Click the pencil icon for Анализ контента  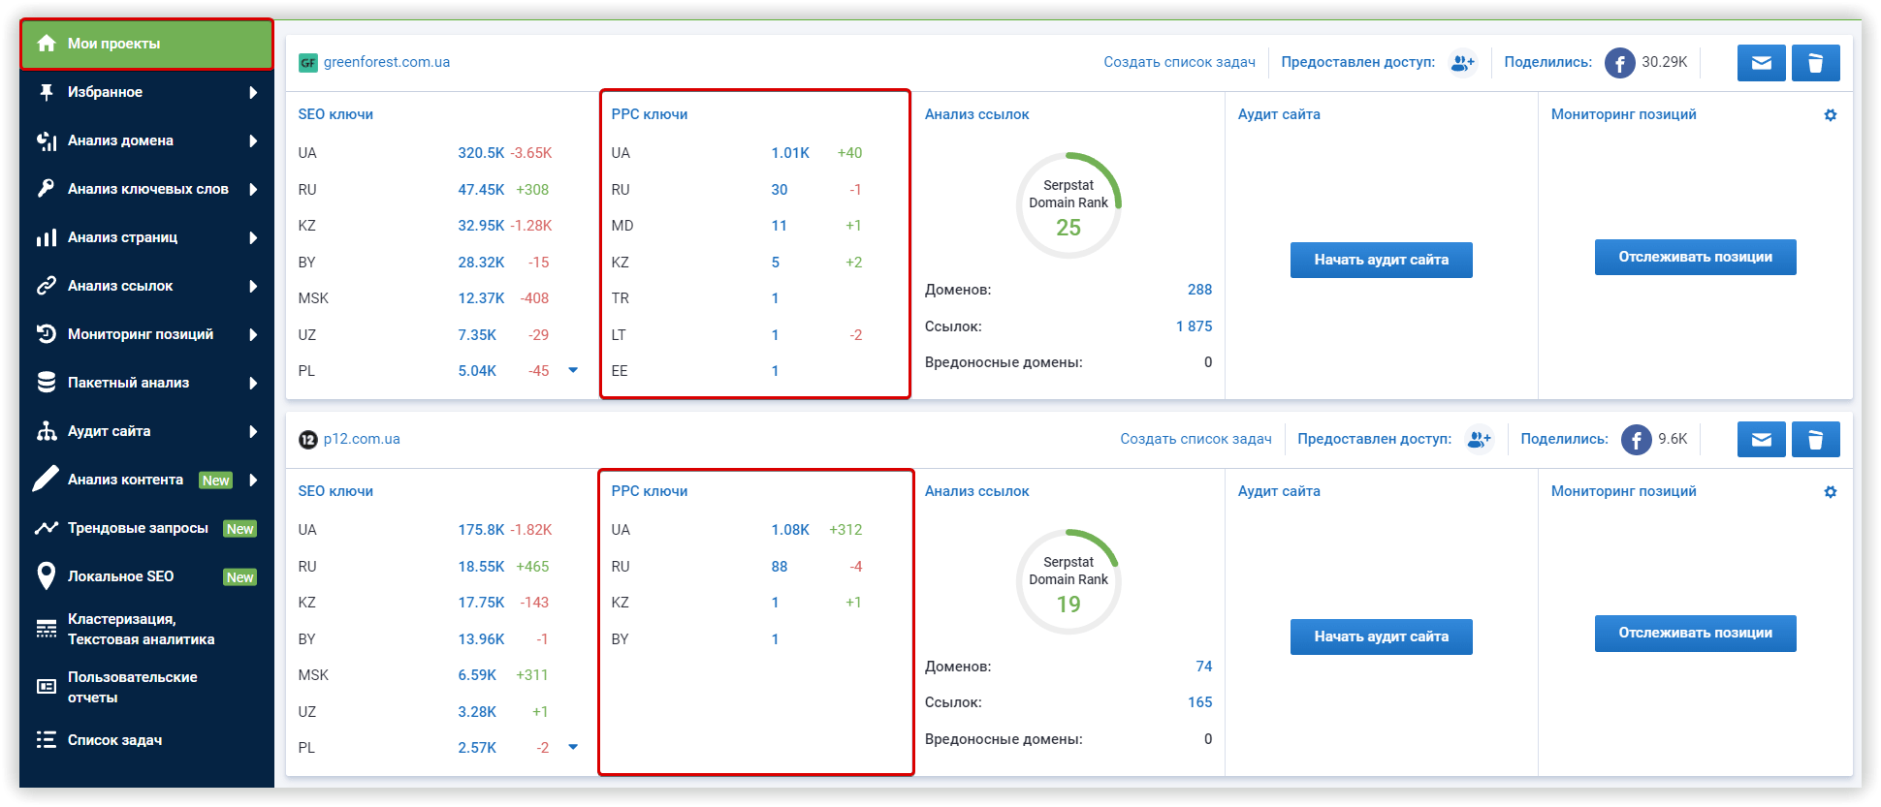47,479
